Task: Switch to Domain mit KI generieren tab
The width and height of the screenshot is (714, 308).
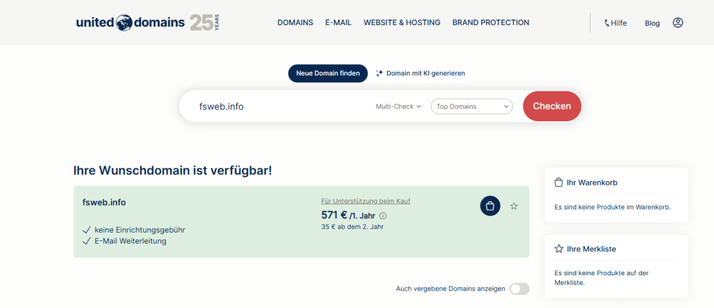Action: [420, 73]
